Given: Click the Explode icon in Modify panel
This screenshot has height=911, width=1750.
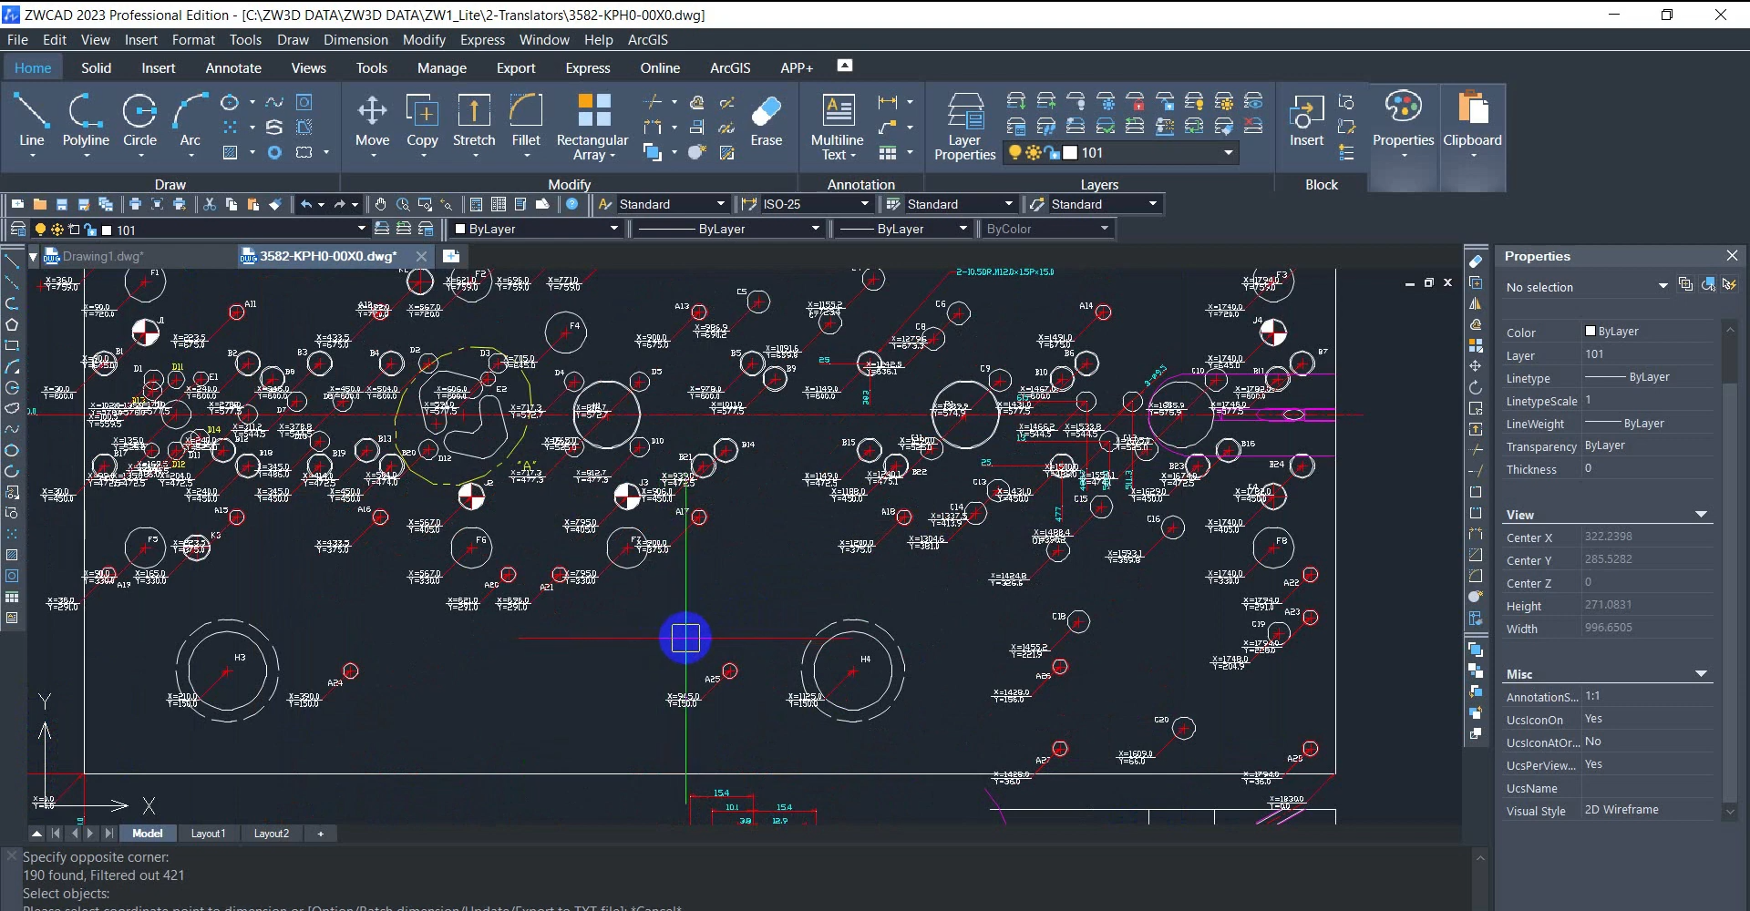Looking at the screenshot, I should pos(696,152).
